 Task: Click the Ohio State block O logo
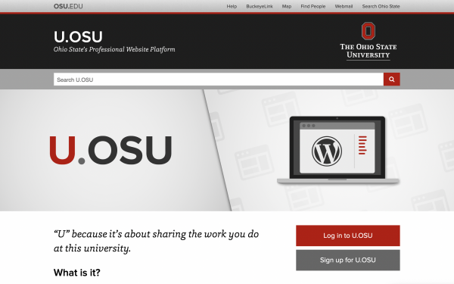(368, 31)
